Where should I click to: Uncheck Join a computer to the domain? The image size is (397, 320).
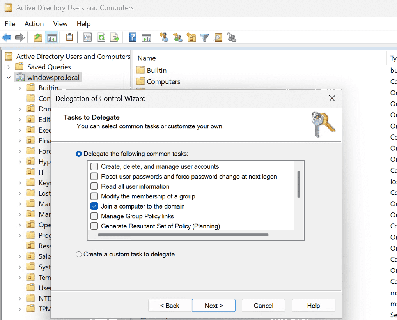point(94,206)
